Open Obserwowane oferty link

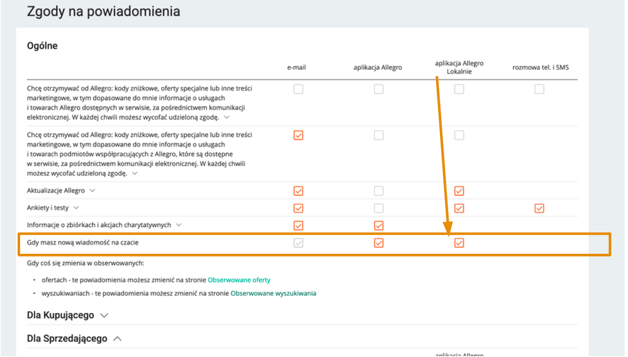(239, 280)
